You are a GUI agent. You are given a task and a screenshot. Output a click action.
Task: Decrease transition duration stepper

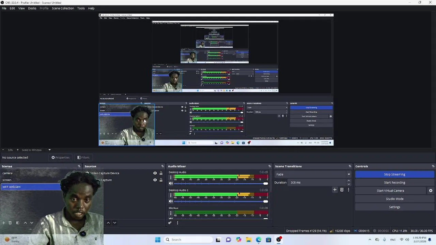348,184
